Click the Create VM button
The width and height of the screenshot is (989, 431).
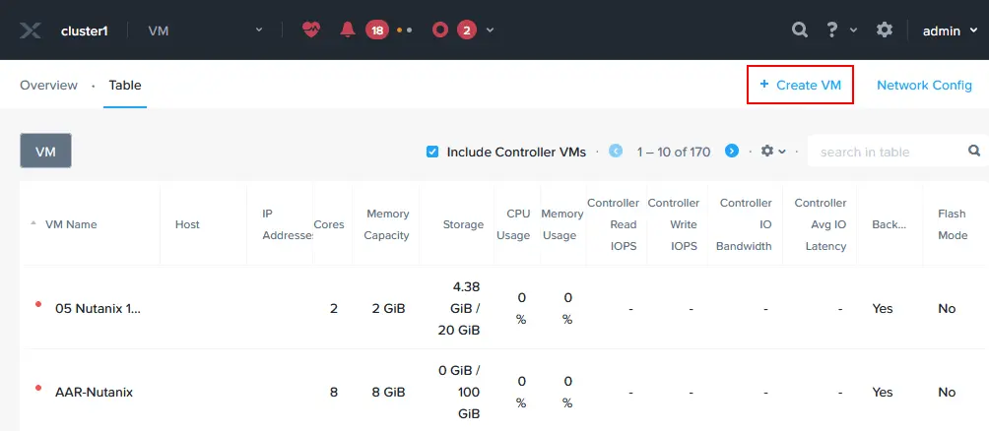coord(801,85)
